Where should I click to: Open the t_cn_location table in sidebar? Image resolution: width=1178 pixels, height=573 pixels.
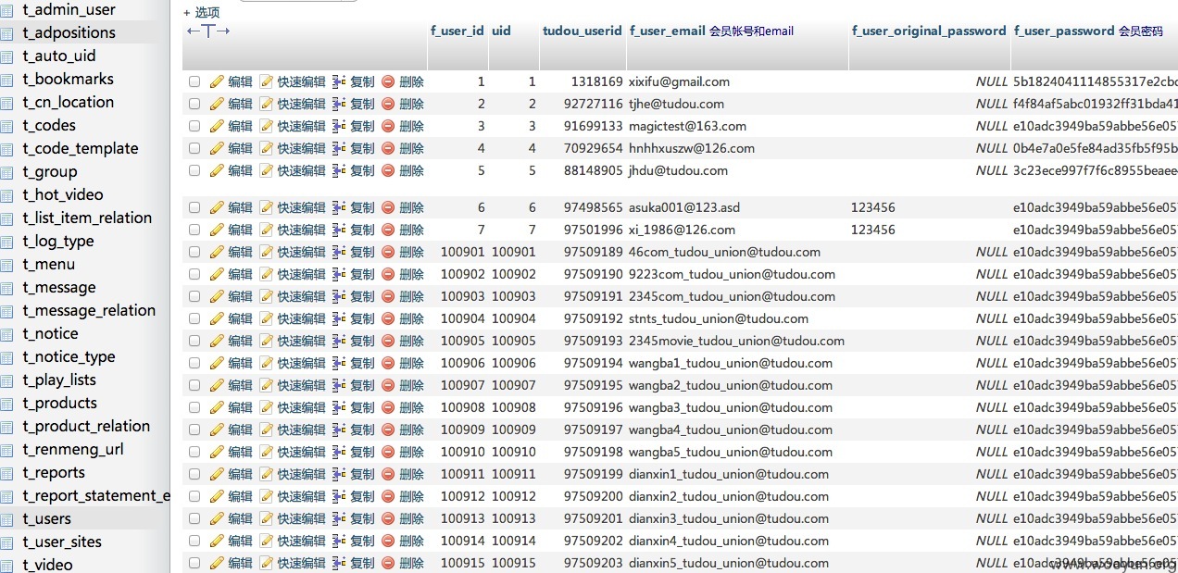[x=68, y=102]
